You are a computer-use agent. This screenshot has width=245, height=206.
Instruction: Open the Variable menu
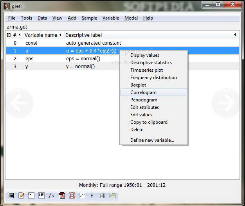click(111, 18)
